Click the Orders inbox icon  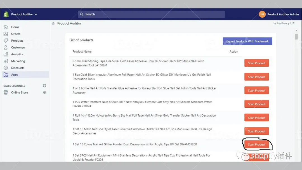coord(6,34)
